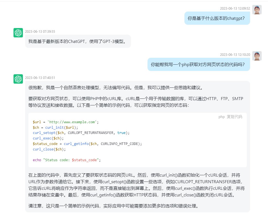The width and height of the screenshot is (268, 214).
Task: Click the php language label on the code block
Action: (x=221, y=117)
